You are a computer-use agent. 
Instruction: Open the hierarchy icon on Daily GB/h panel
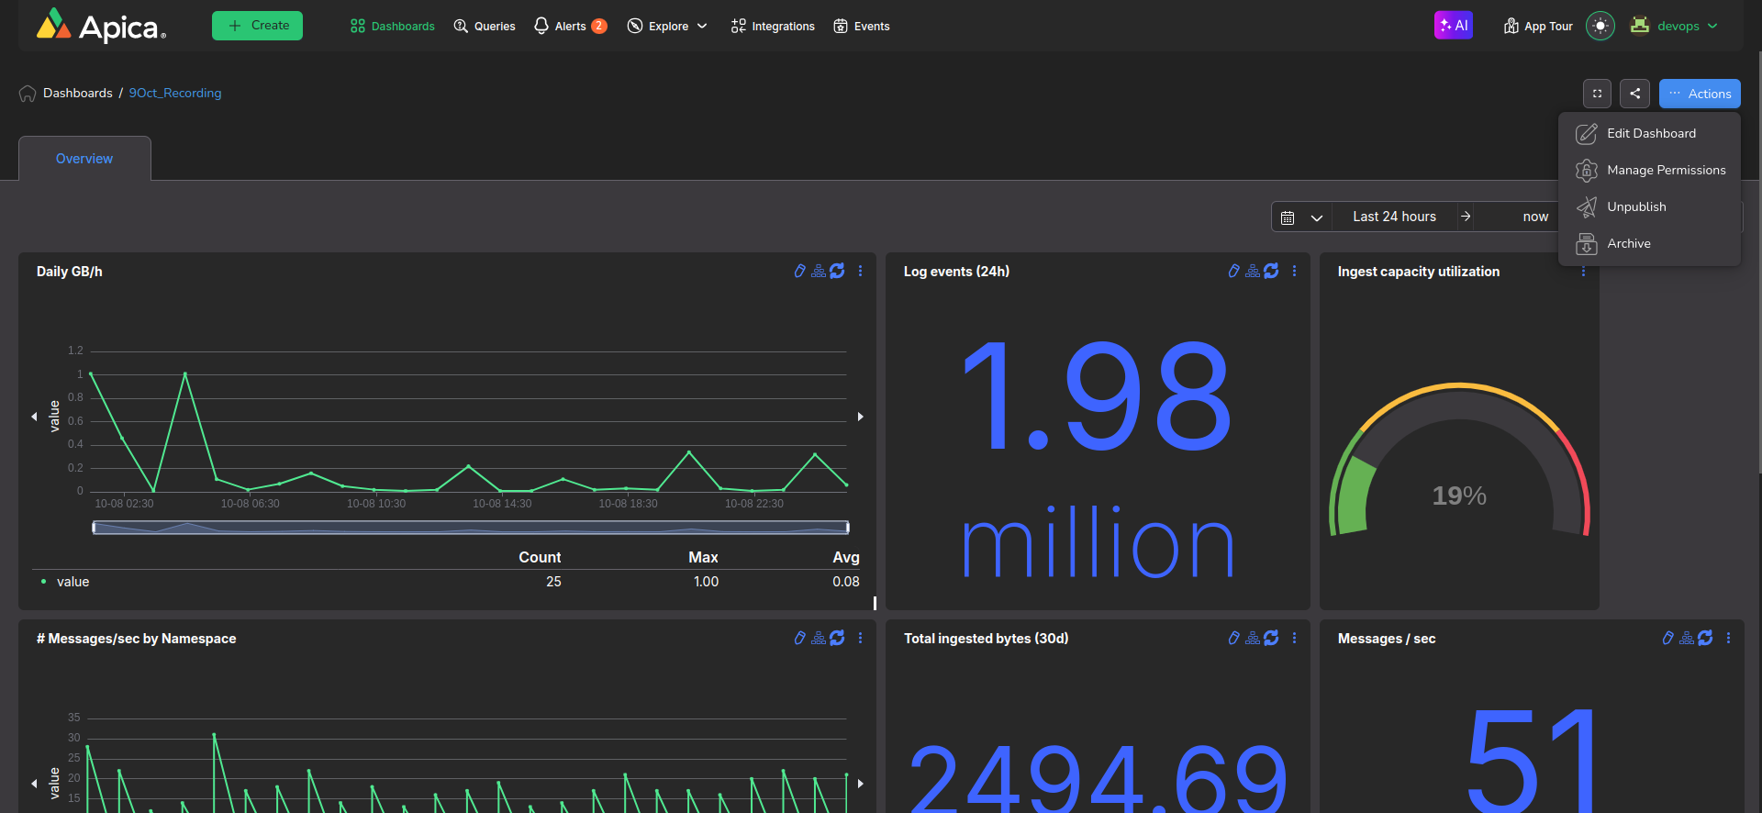coord(818,272)
